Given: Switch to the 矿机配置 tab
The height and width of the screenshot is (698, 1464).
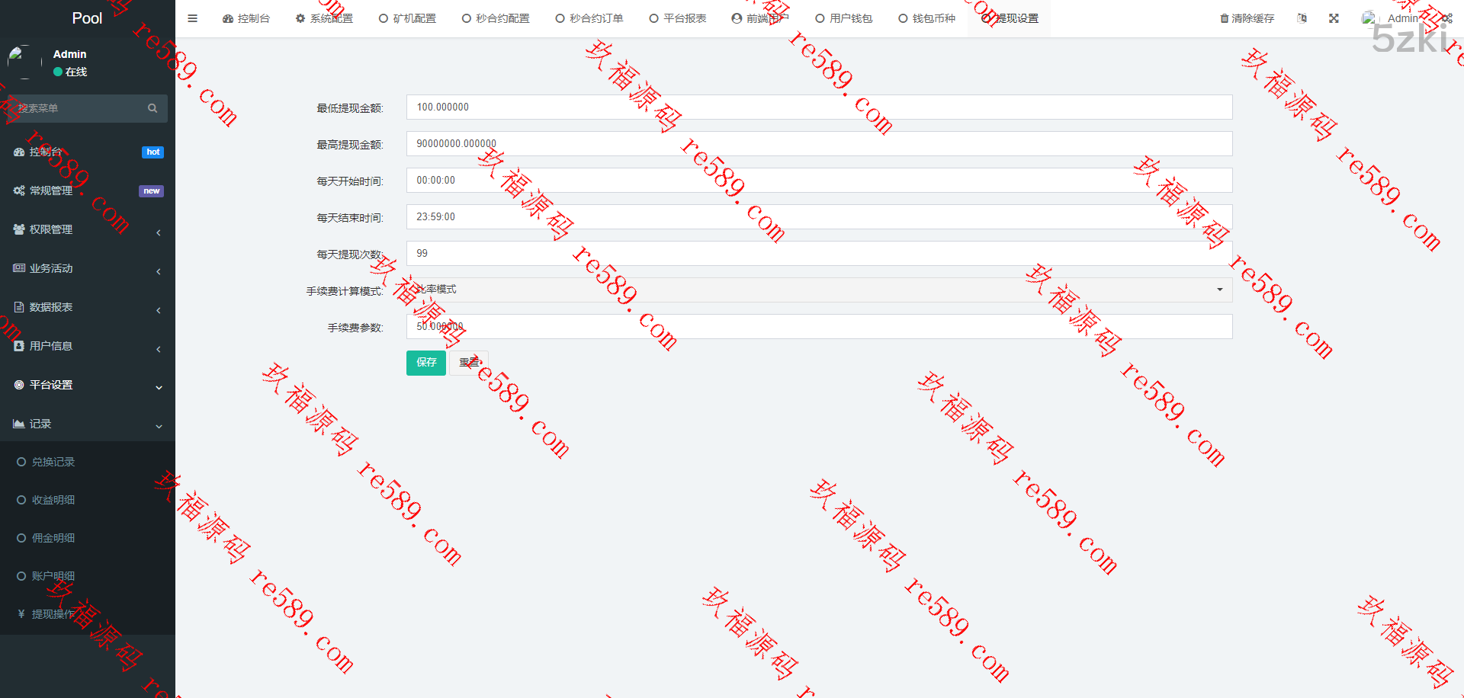Looking at the screenshot, I should [x=407, y=18].
